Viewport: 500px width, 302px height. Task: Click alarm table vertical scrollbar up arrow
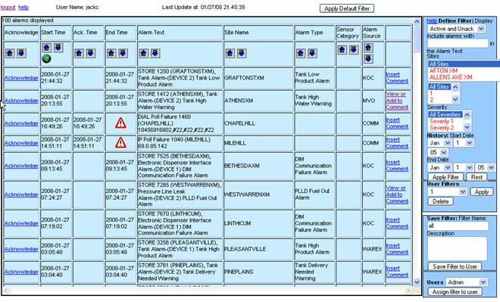click(x=417, y=22)
